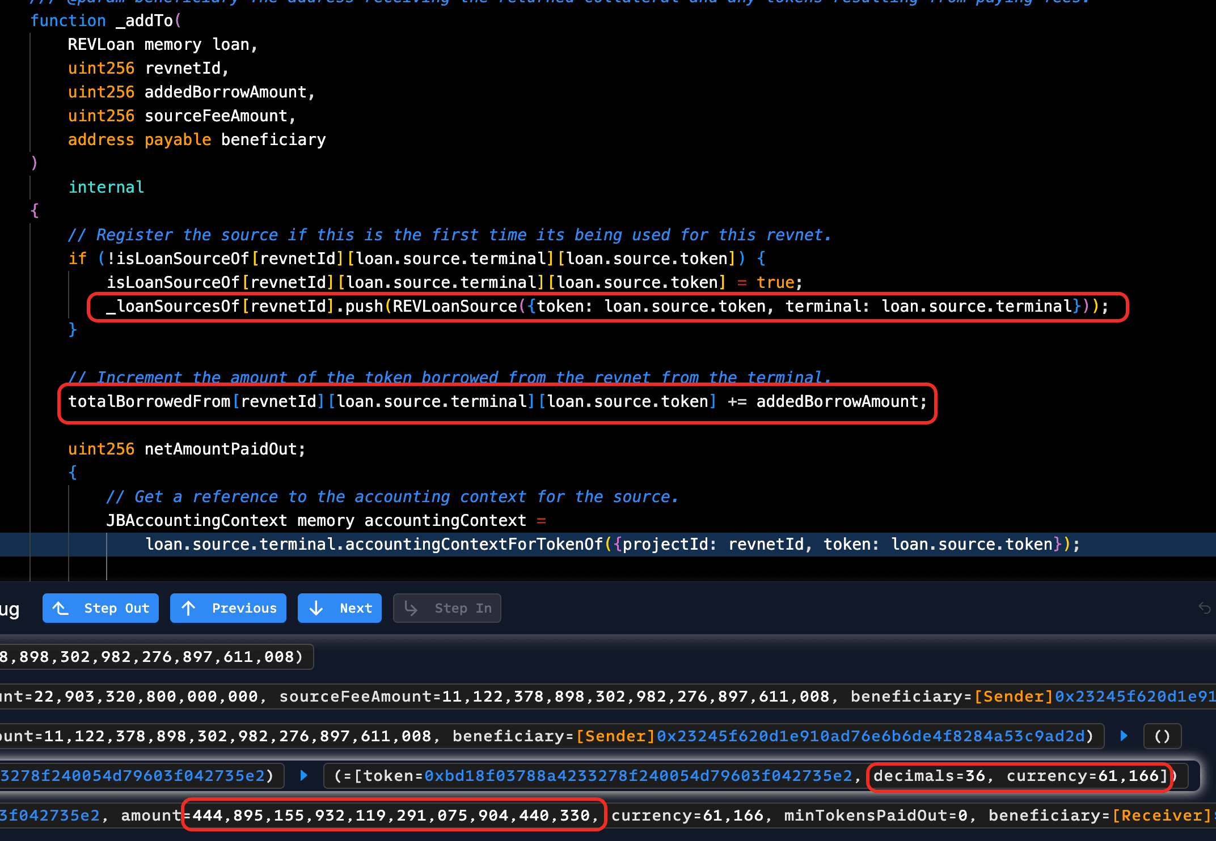Click the function _addTo declaration line
1216x841 pixels.
(x=105, y=20)
